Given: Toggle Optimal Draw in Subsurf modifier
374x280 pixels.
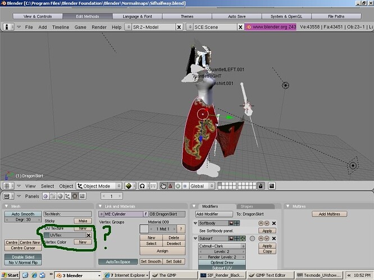Looking at the screenshot, I should coord(222,263).
